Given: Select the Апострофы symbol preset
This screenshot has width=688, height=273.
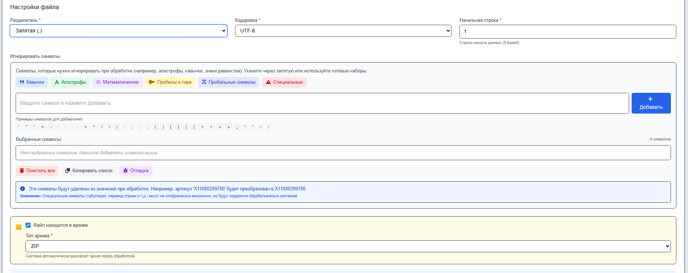Looking at the screenshot, I should pos(70,82).
